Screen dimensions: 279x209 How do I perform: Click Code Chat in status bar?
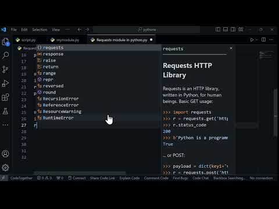tap(201, 178)
